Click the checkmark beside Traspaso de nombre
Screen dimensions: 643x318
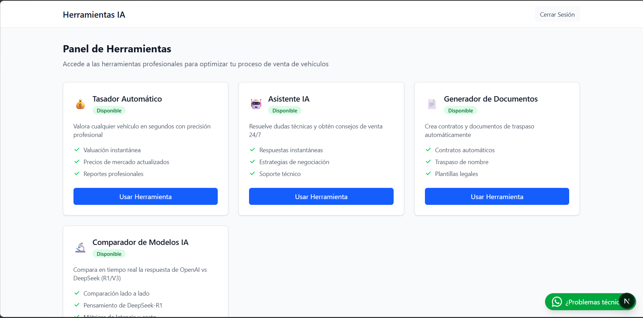pos(428,162)
